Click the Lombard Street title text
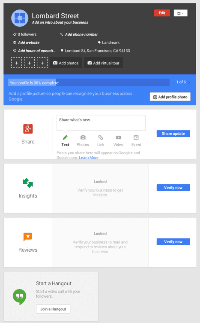This screenshot has width=200, height=323. (55, 15)
